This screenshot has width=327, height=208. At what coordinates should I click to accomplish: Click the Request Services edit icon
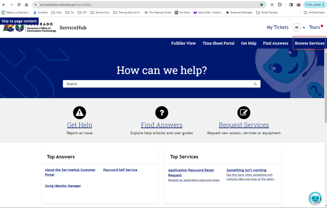coord(244,113)
